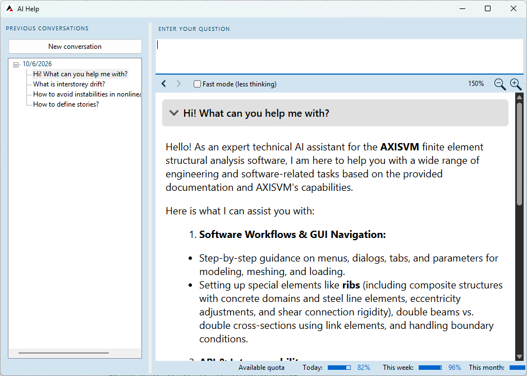This screenshot has width=527, height=376.
Task: Go back with the left arrow icon
Action: click(x=164, y=84)
